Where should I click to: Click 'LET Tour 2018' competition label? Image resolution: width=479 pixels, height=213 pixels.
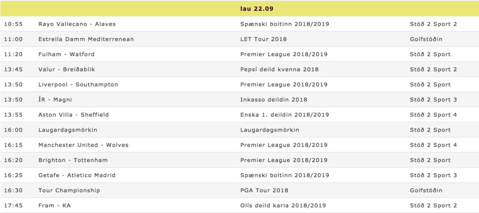click(263, 39)
